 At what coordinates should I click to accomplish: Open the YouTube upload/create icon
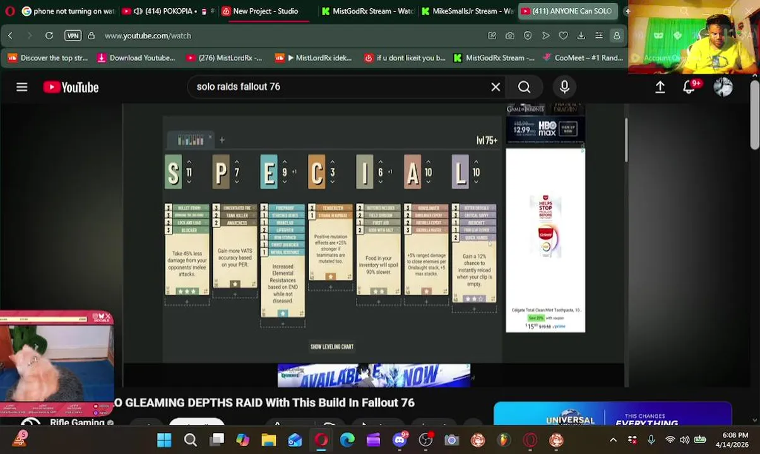pos(660,87)
